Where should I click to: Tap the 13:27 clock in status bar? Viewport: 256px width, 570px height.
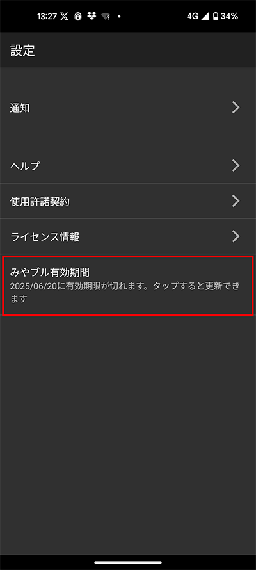tap(47, 17)
